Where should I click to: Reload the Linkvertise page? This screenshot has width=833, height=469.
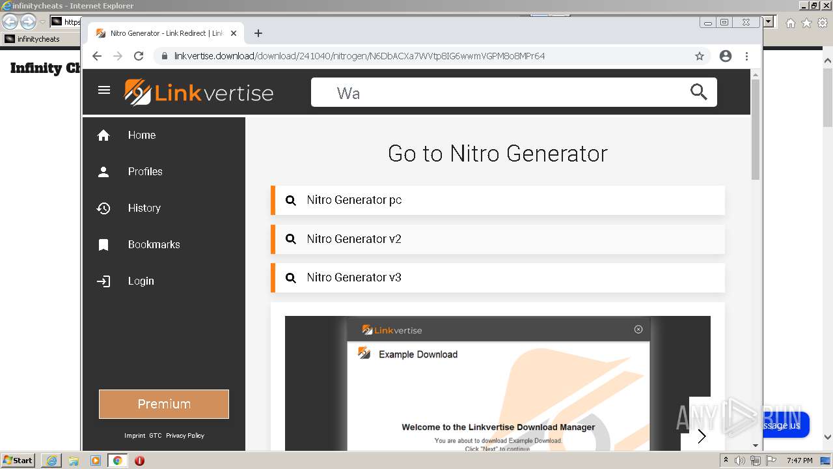[x=139, y=56]
